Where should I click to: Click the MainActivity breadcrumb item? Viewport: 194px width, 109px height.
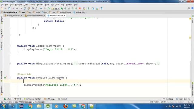coord(79,12)
